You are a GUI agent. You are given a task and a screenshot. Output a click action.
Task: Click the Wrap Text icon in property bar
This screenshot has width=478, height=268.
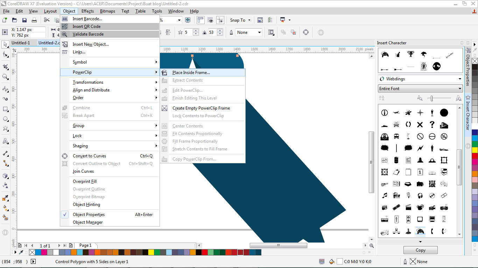point(271,32)
